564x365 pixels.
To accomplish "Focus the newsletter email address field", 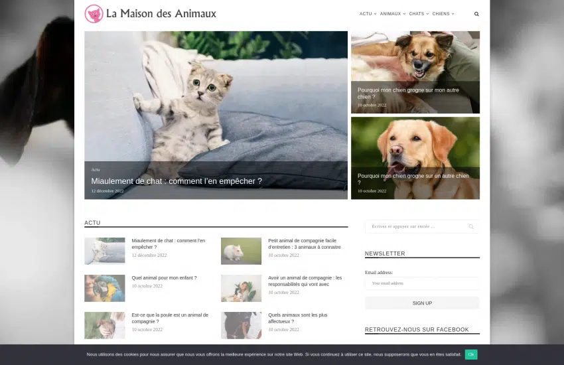I will [421, 283].
